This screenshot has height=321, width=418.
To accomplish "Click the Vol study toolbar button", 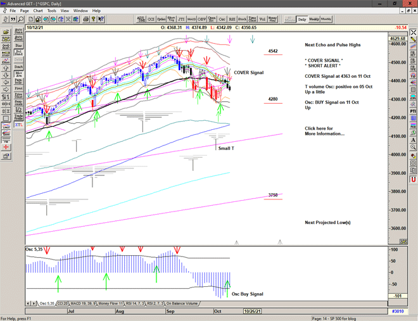I will 263,20.
